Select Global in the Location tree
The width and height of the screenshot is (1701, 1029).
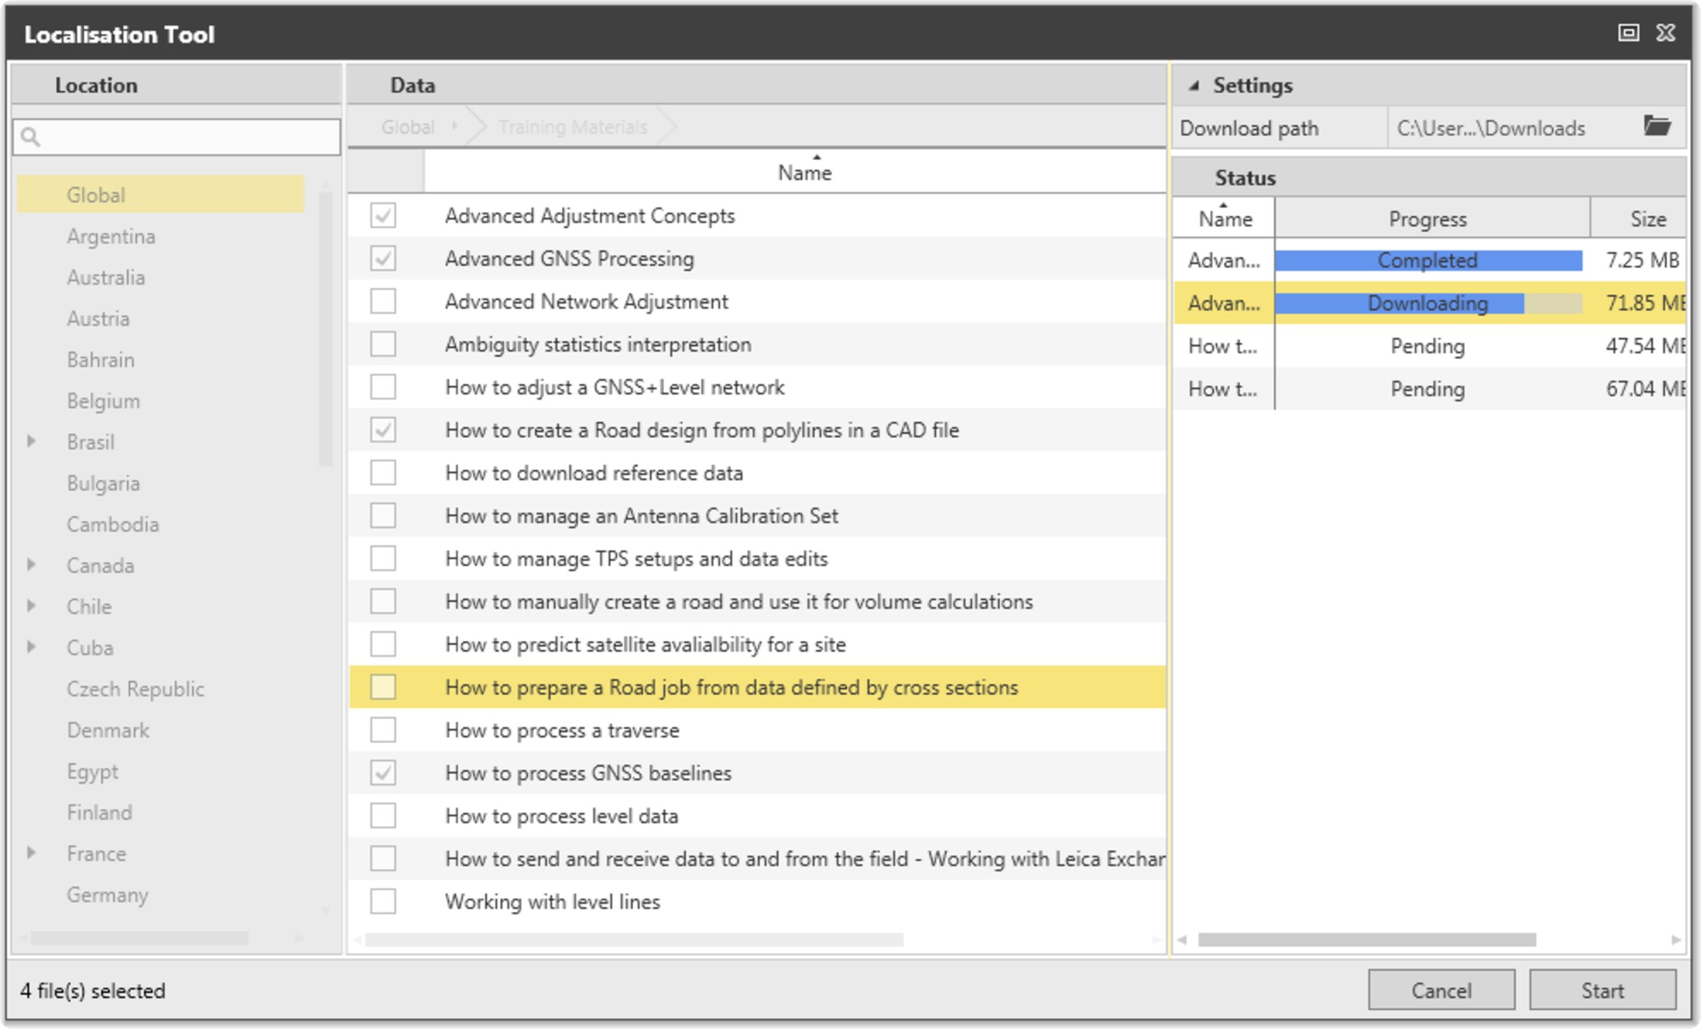tap(160, 194)
